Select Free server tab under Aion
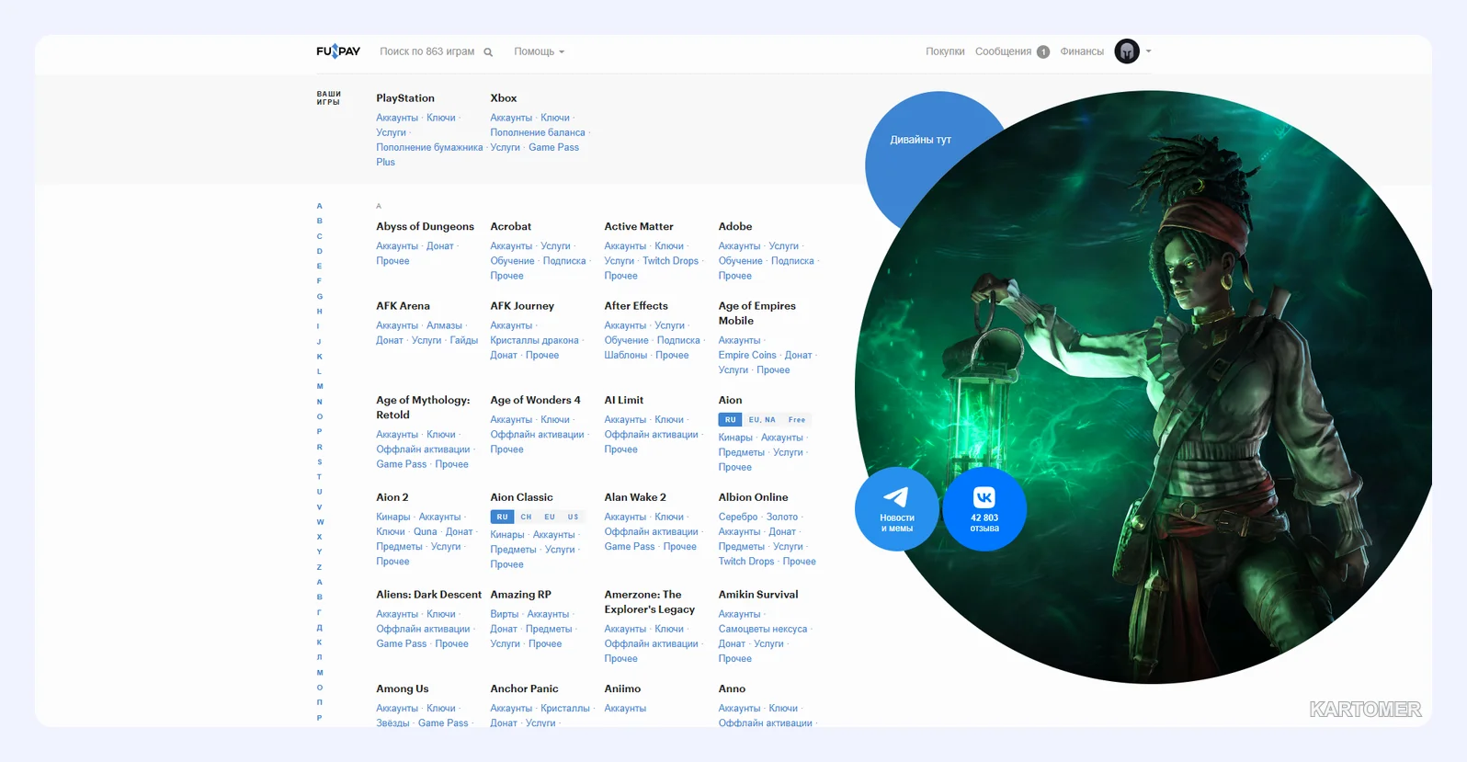The height and width of the screenshot is (762, 1467). click(x=797, y=420)
